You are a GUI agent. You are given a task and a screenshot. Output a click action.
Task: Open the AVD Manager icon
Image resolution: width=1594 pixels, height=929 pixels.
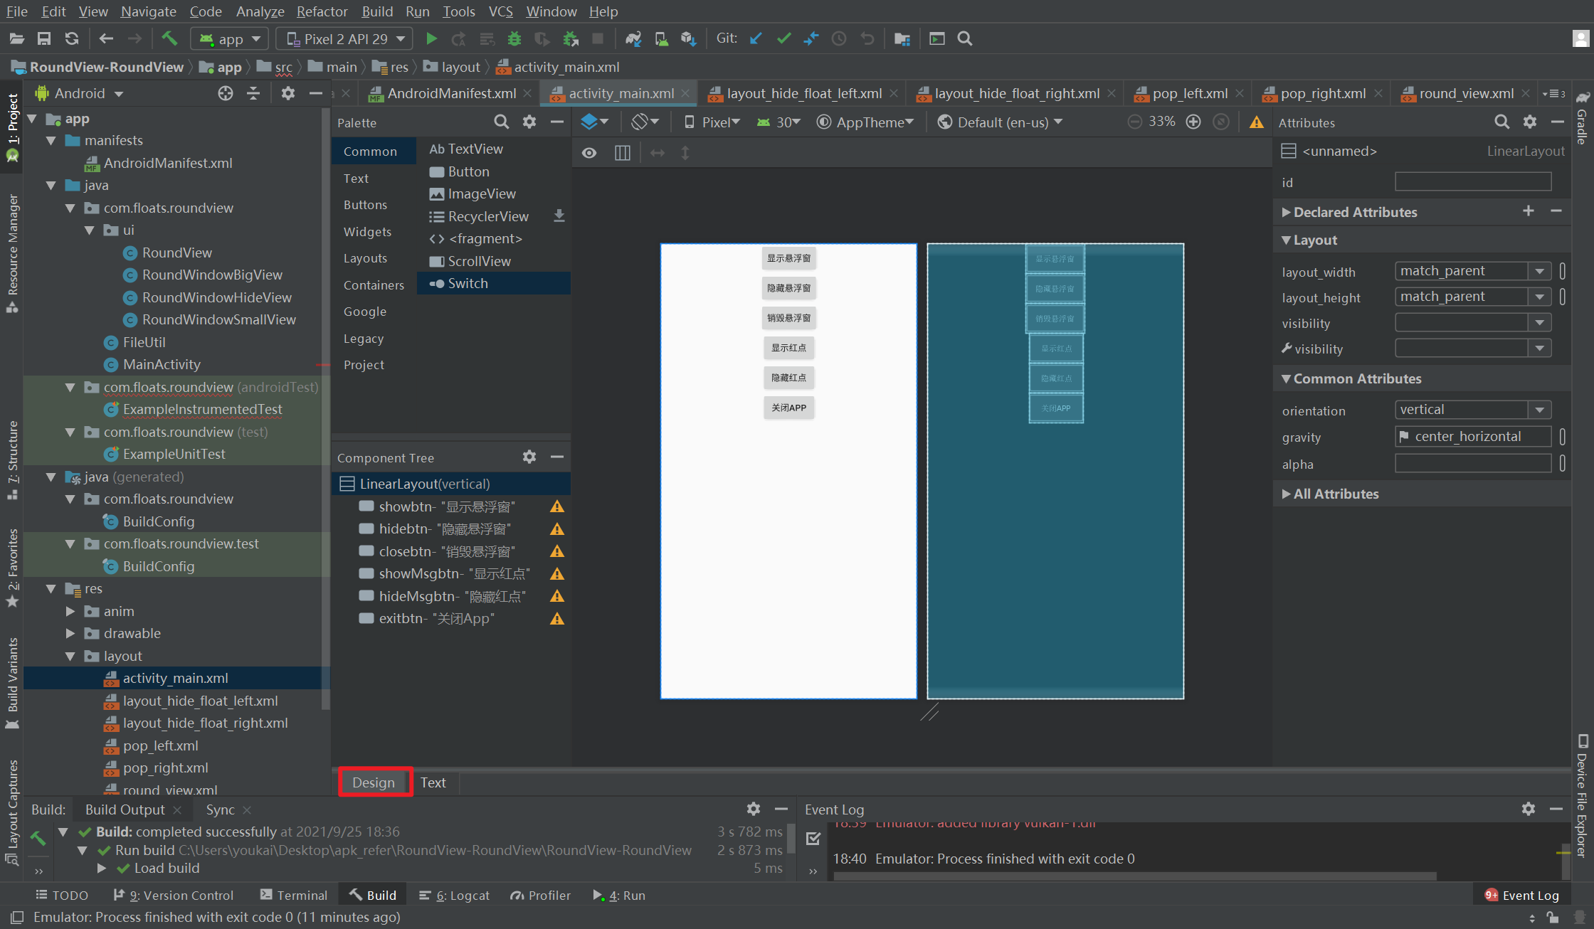tap(661, 38)
